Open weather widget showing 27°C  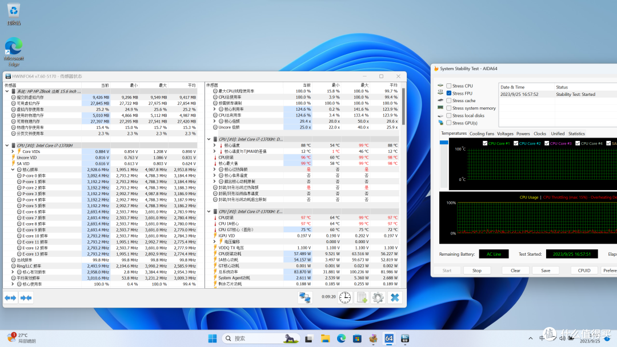22,338
